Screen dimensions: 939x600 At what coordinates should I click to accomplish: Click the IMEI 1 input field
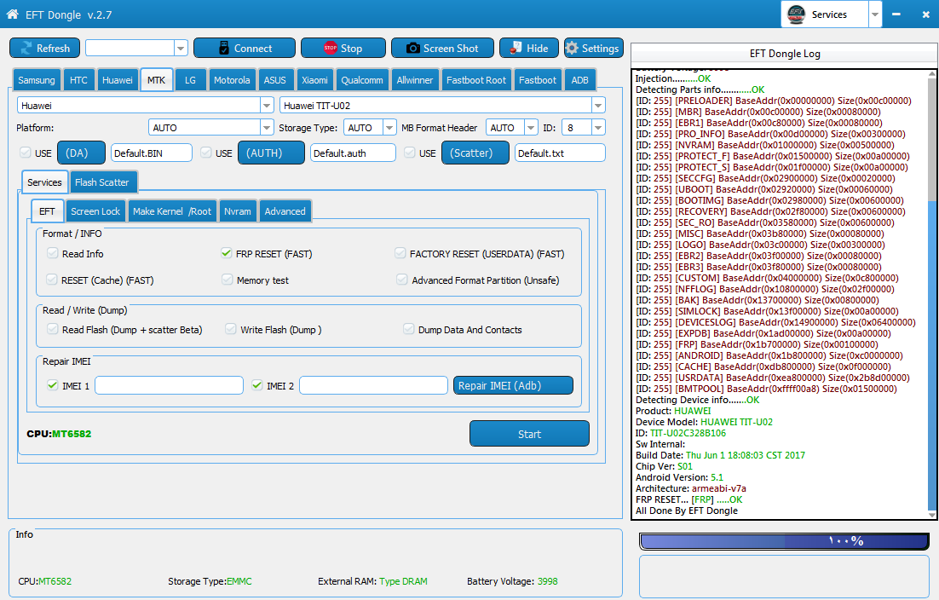169,385
